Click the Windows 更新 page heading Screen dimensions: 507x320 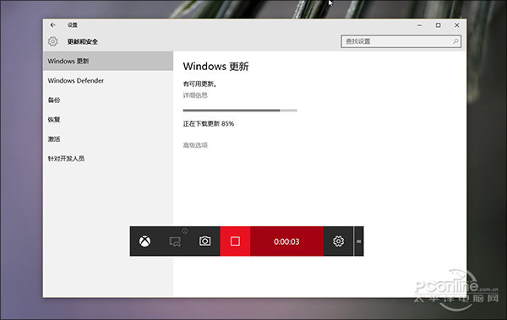[x=216, y=66]
